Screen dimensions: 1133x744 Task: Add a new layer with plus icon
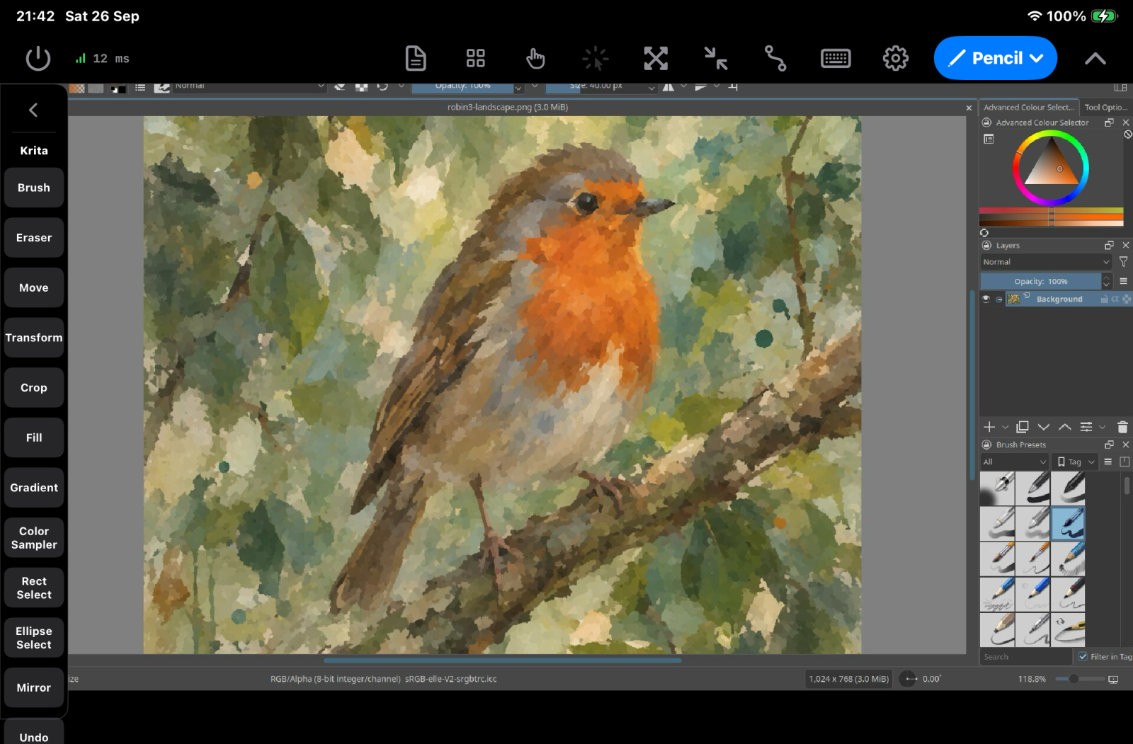[989, 427]
